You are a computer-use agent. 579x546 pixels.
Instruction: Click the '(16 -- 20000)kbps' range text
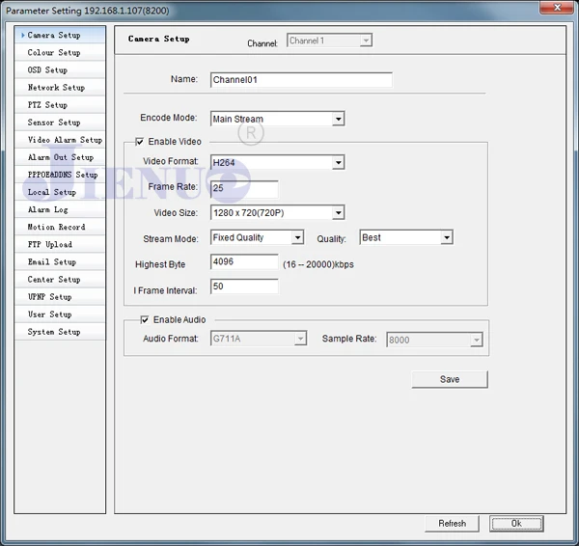coord(317,264)
